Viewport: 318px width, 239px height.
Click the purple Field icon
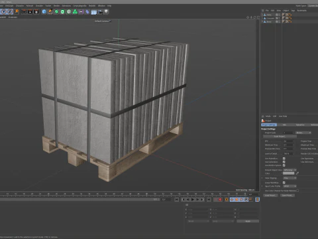(x=81, y=12)
